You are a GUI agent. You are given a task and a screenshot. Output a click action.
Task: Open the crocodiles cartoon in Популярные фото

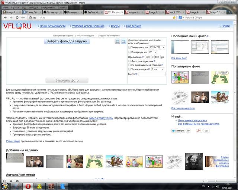[x=220, y=77]
